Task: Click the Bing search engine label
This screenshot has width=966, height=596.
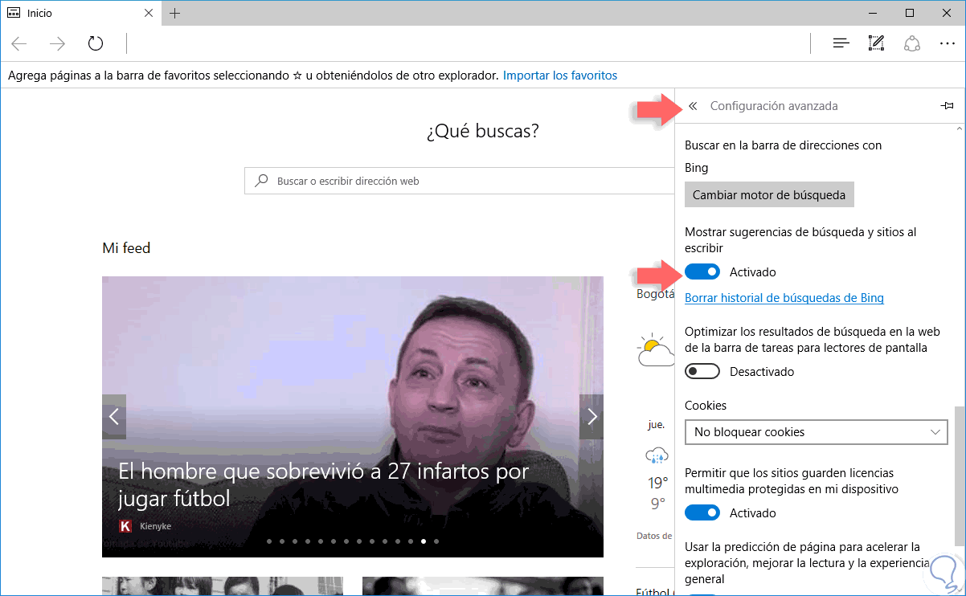Action: coord(697,168)
